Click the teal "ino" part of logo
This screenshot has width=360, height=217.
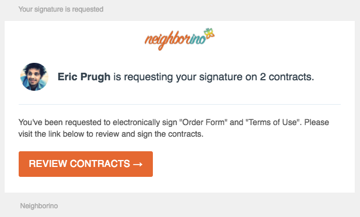tap(198, 40)
